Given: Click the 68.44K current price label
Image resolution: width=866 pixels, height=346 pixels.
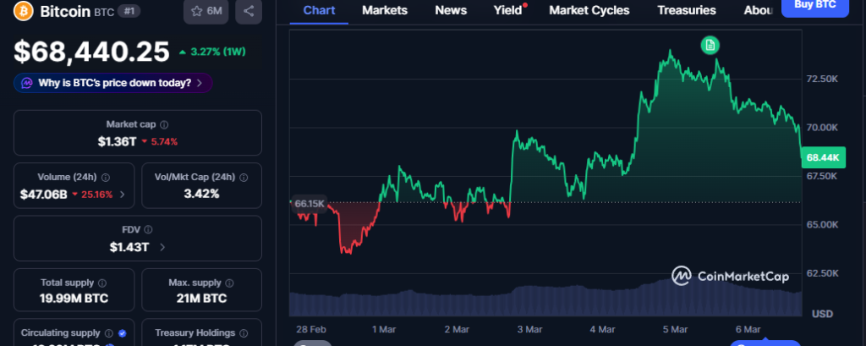Looking at the screenshot, I should coord(822,157).
